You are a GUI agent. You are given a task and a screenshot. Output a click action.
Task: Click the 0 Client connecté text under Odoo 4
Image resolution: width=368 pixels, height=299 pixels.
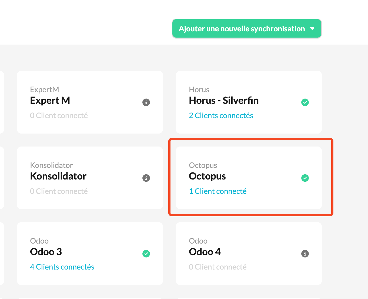pos(218,267)
